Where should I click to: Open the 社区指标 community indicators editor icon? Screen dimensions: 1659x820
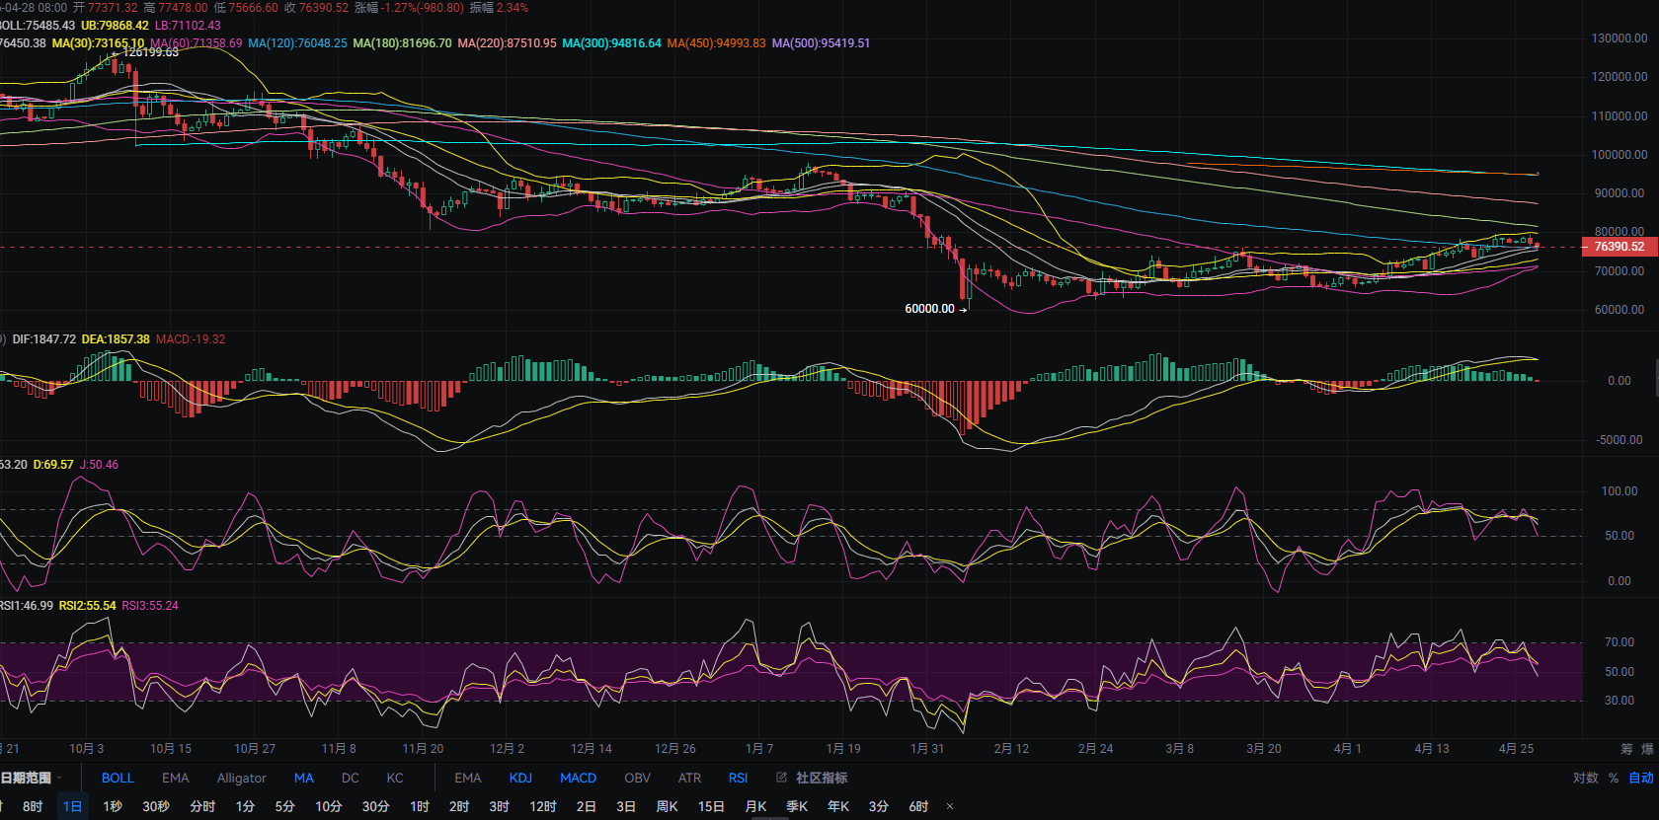pyautogui.click(x=782, y=778)
